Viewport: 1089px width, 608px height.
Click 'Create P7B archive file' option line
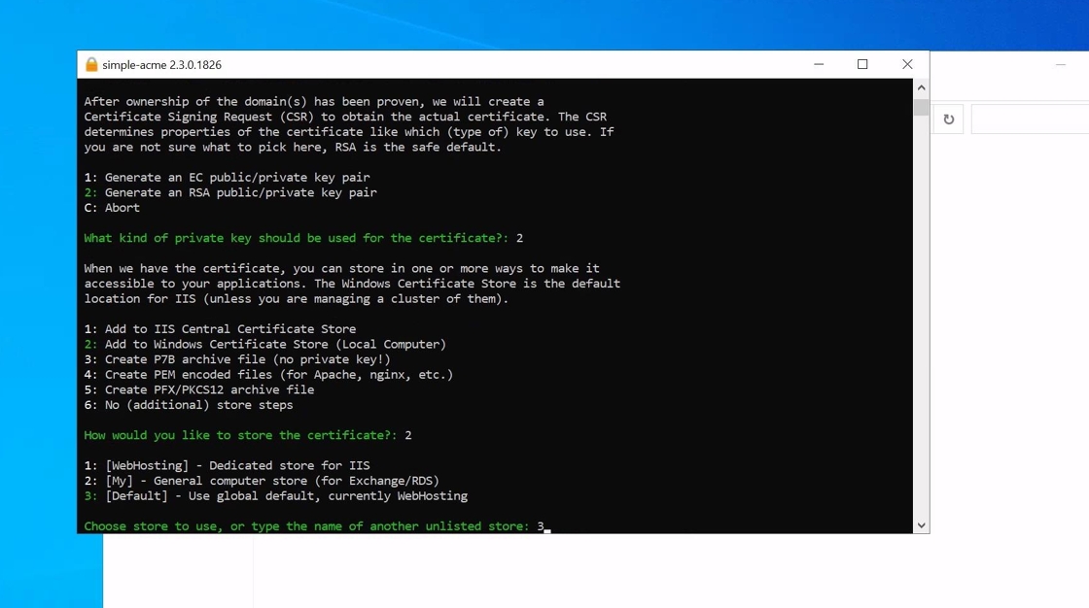237,359
